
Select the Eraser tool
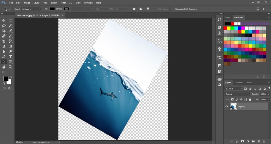pyautogui.click(x=4, y=46)
